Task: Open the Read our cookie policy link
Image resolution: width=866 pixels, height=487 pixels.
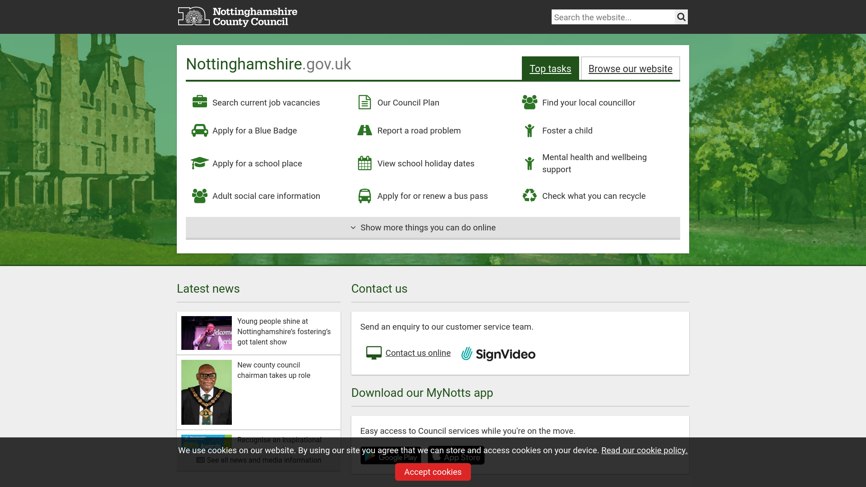Action: click(644, 450)
